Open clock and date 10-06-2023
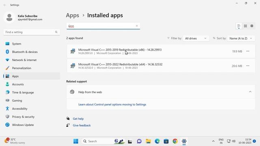This screenshot has height=146, width=260. (x=245, y=141)
